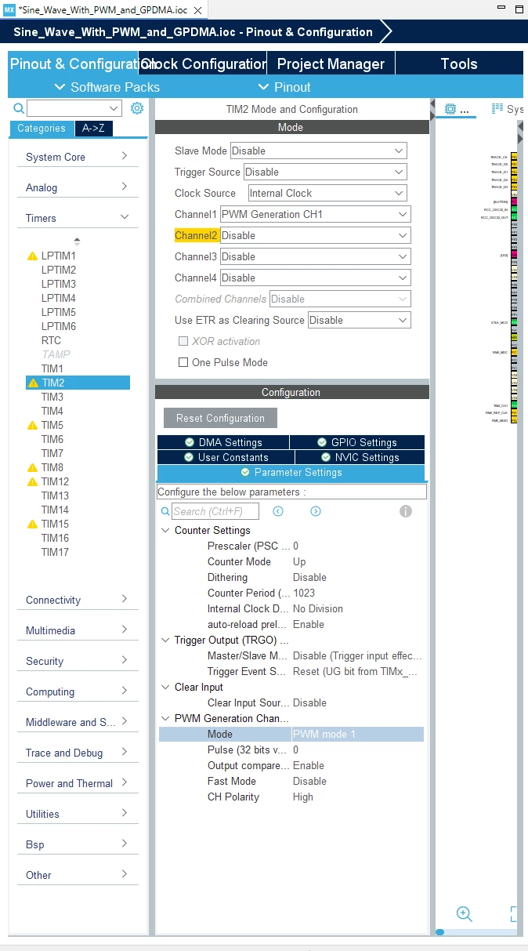Open the Channel4 dropdown
528x951 pixels.
316,278
